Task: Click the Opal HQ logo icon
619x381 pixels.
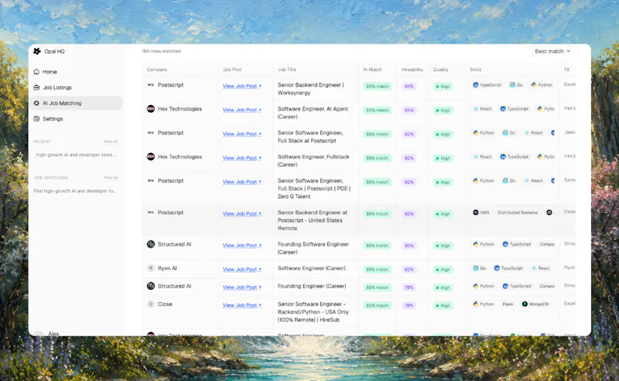Action: coord(36,51)
